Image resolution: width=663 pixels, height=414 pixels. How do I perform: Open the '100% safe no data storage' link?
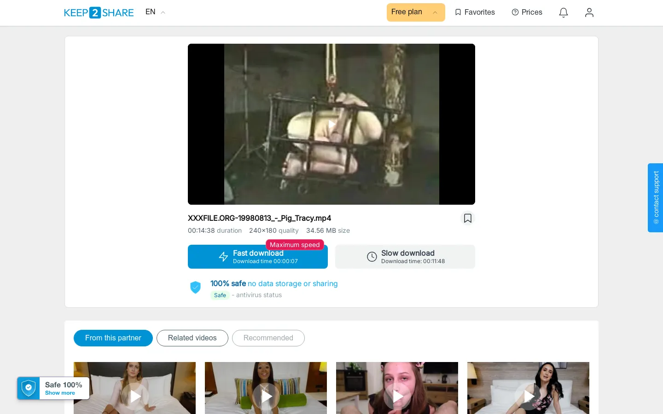click(274, 284)
